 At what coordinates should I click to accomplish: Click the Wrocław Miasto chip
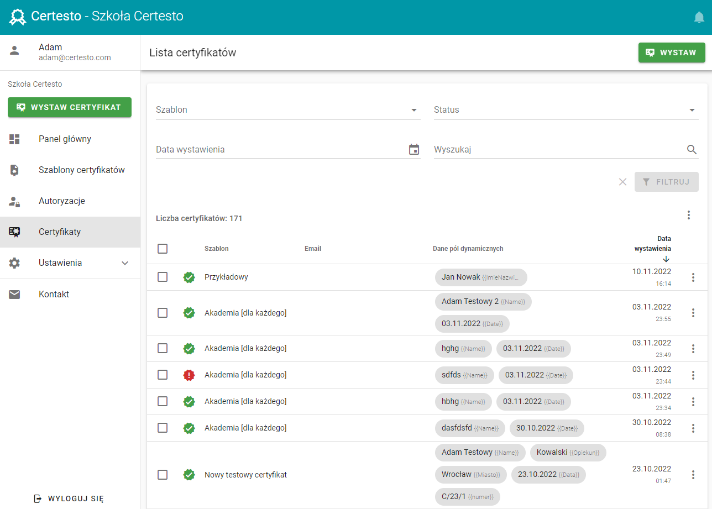(x=471, y=474)
